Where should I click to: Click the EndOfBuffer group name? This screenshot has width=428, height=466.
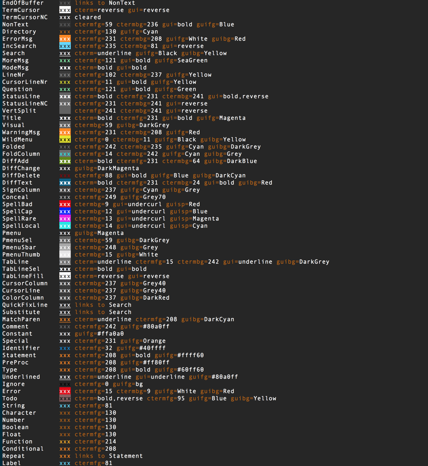coord(23,3)
